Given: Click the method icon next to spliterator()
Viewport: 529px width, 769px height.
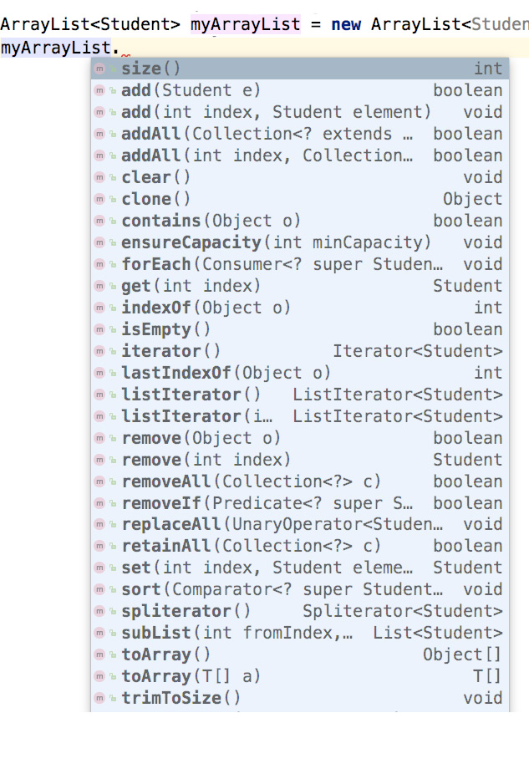Looking at the screenshot, I should coord(100,612).
